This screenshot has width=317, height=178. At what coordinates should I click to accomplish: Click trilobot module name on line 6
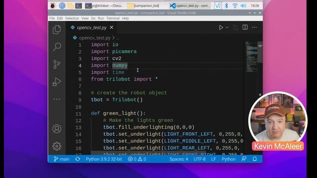pyautogui.click(x=118, y=79)
